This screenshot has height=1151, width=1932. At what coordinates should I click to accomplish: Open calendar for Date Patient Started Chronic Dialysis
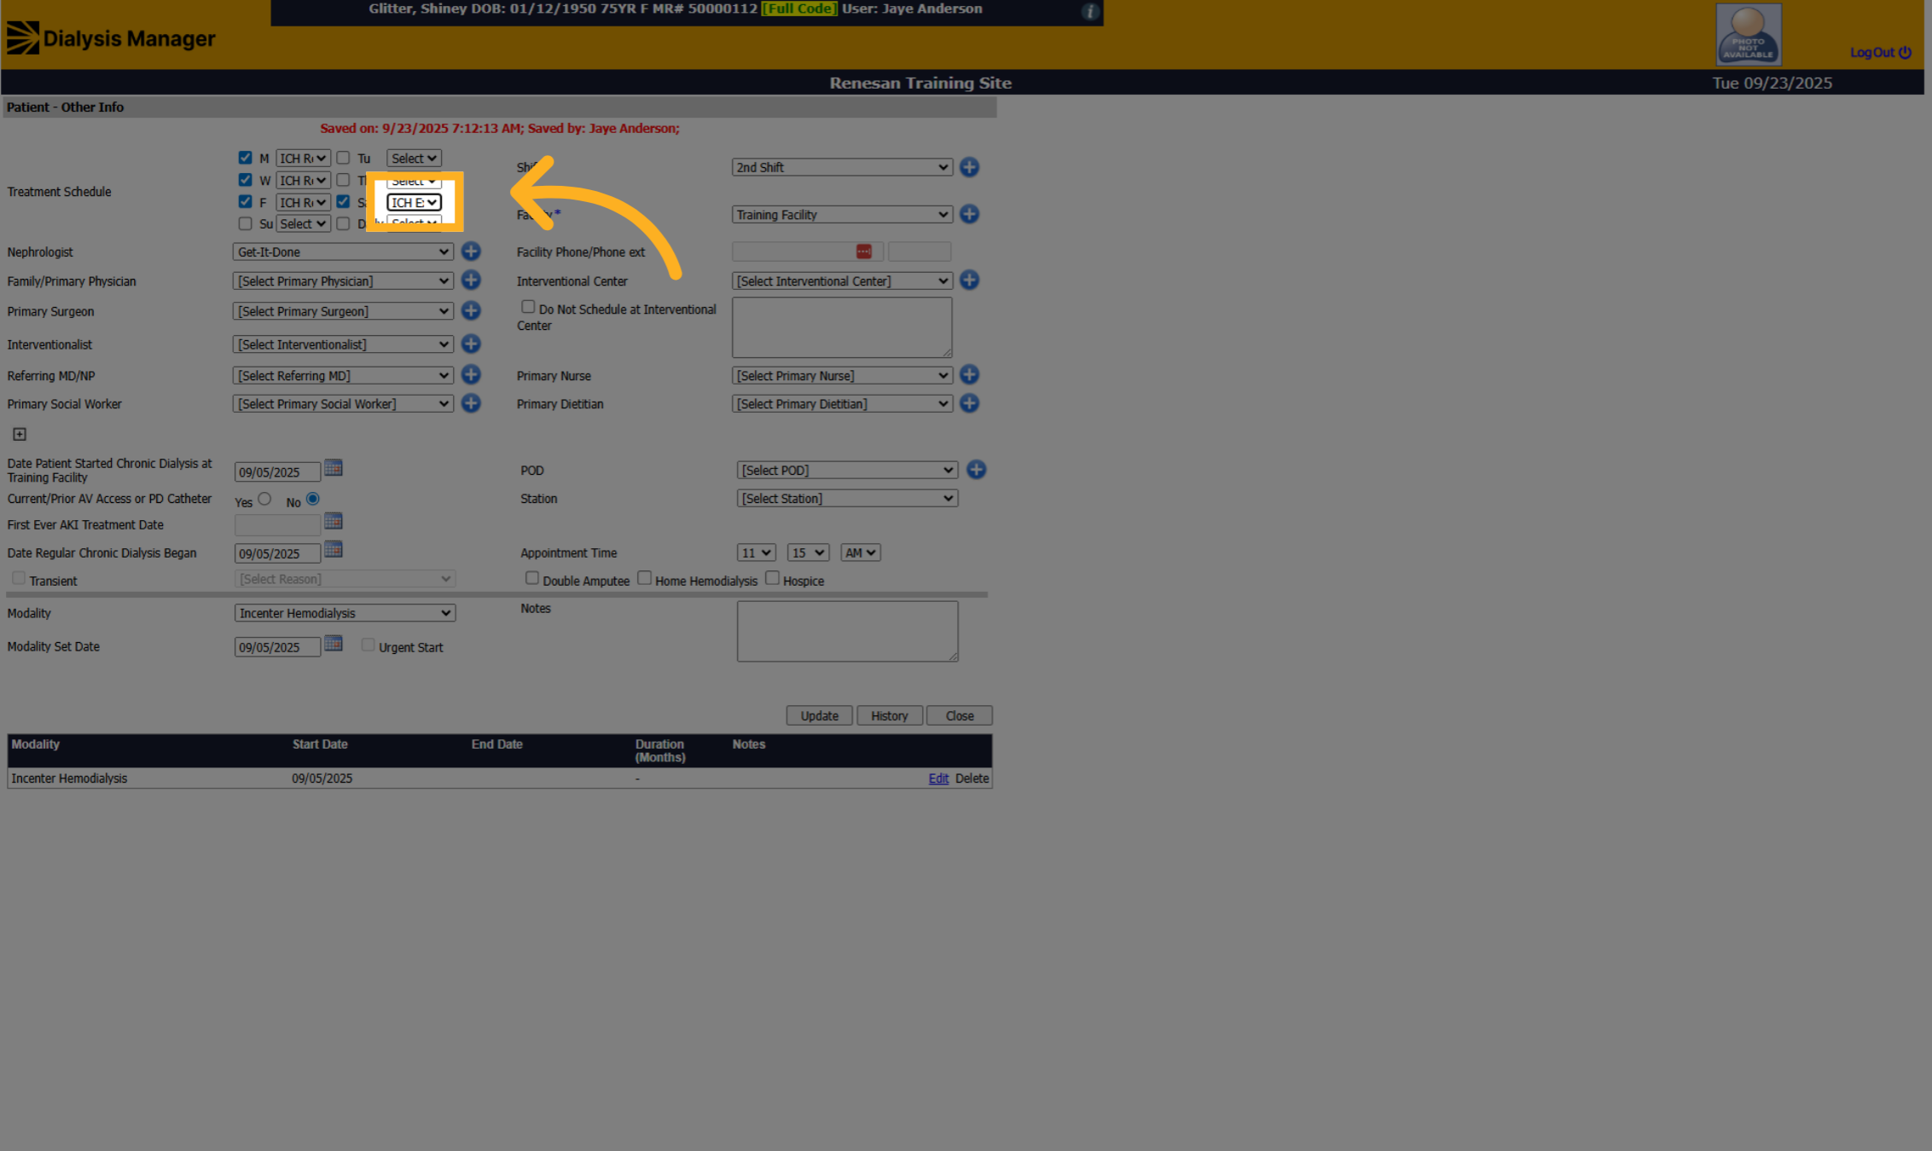[334, 468]
